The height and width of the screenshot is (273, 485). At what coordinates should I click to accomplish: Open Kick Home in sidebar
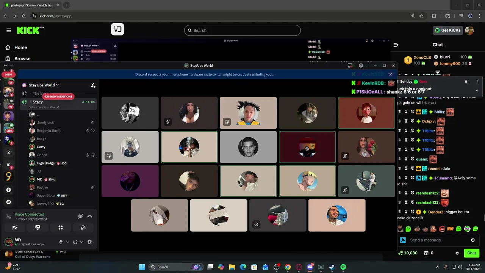[x=16, y=47]
